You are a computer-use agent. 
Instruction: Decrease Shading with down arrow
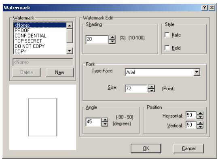coord(112,42)
